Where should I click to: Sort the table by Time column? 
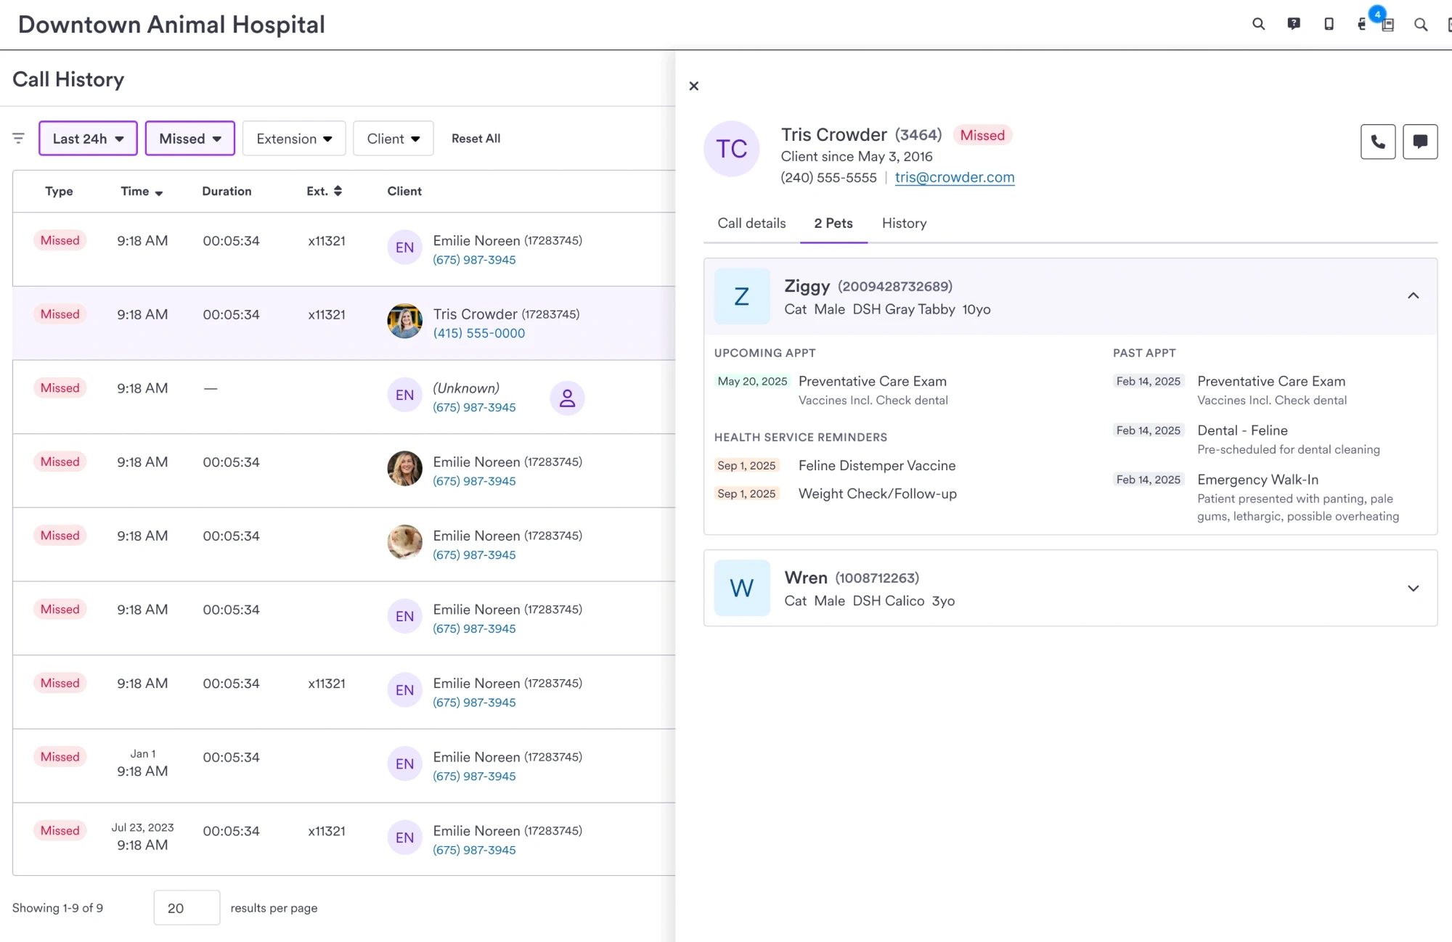[x=142, y=192]
